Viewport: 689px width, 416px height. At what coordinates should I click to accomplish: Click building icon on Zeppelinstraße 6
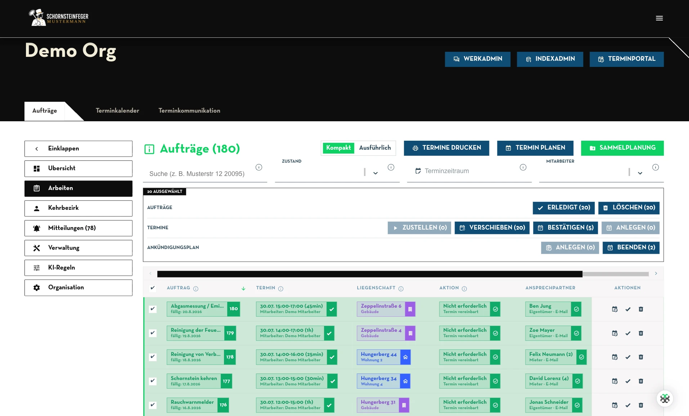click(x=410, y=309)
